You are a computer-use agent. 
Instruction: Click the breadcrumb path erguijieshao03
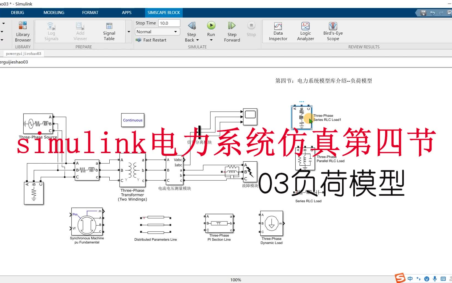click(x=14, y=62)
